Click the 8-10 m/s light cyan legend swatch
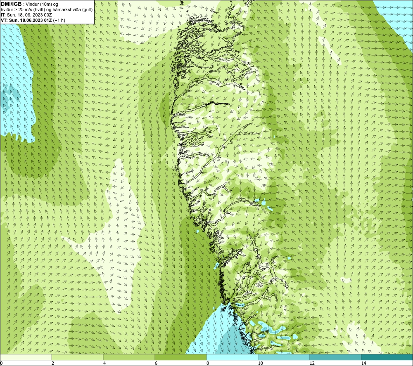Screen dimensions: 413x366 point(232,357)
